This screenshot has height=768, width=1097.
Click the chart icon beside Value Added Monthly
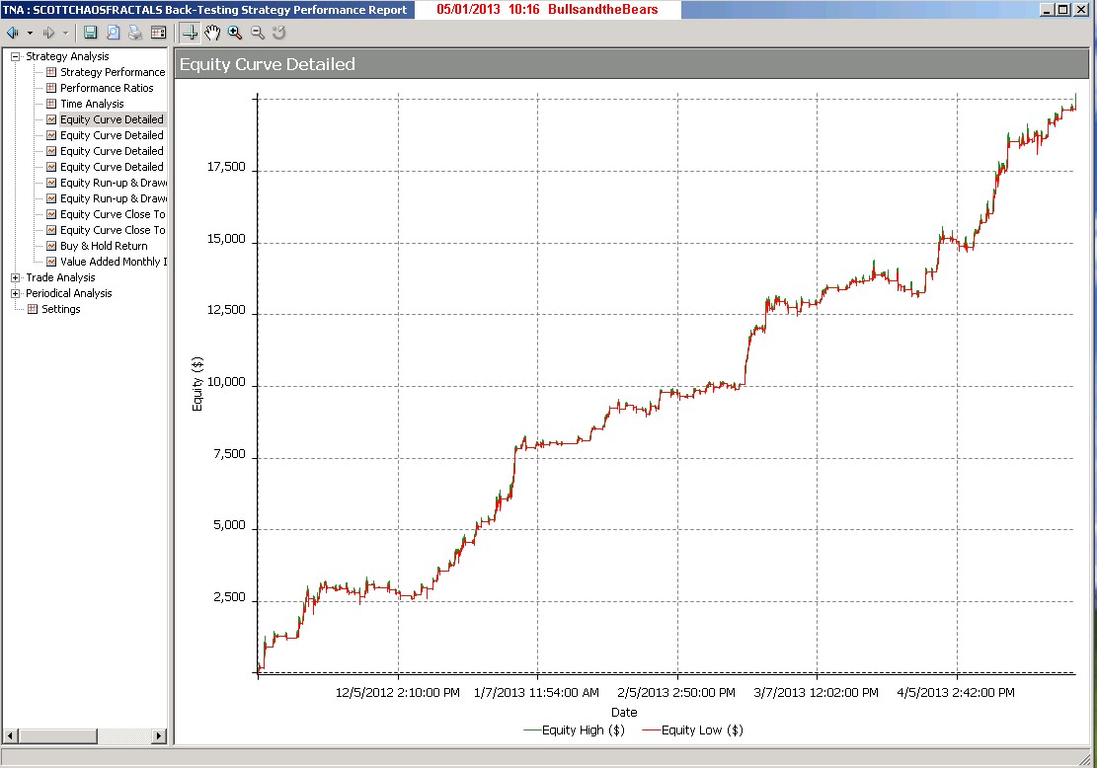(x=51, y=262)
